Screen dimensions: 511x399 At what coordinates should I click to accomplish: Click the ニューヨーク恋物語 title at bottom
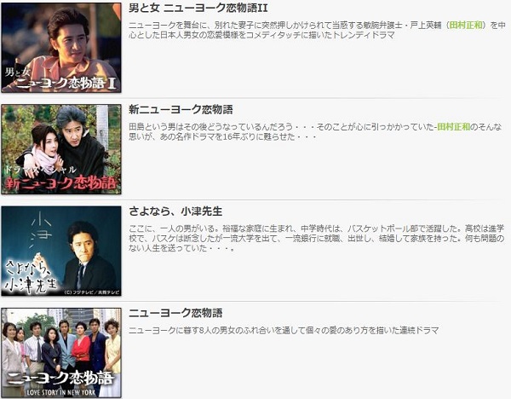coord(175,313)
